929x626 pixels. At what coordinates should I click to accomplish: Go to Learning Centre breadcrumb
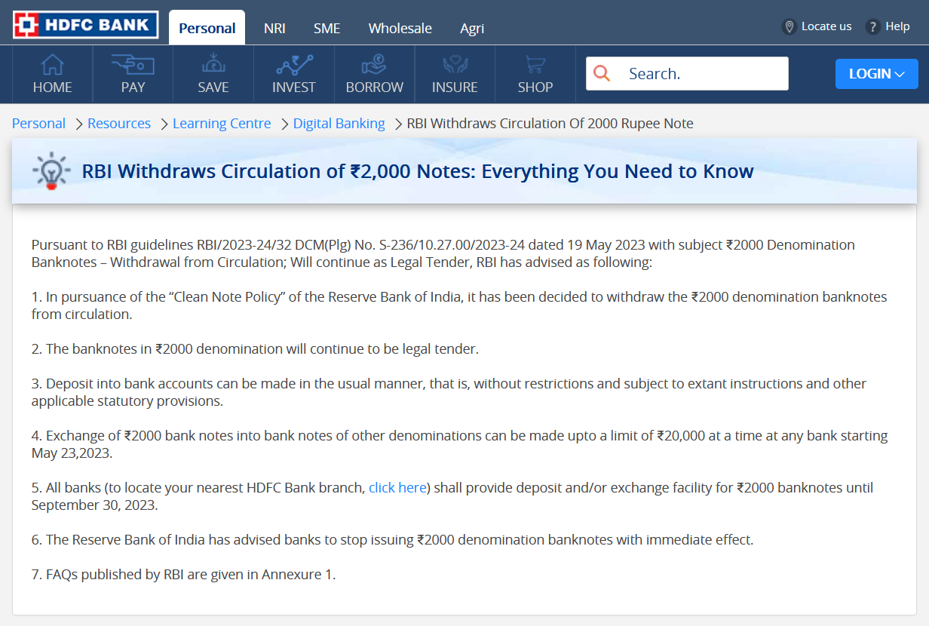pyautogui.click(x=222, y=124)
